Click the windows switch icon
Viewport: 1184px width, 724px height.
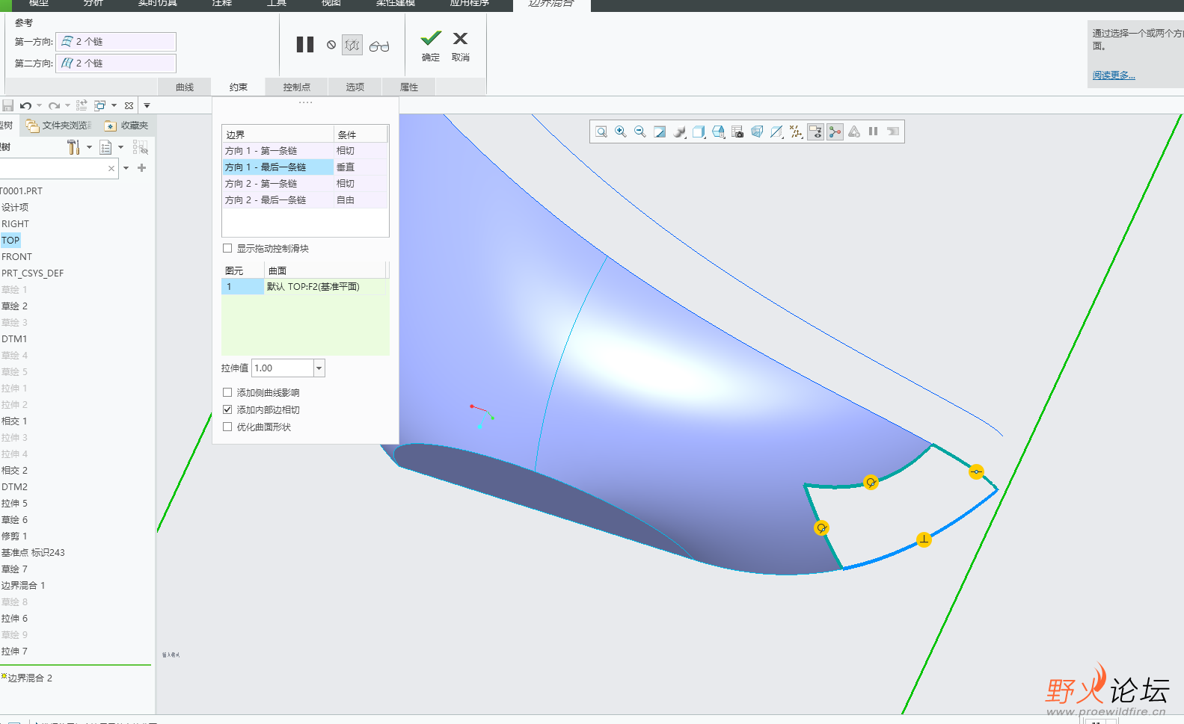[x=99, y=105]
